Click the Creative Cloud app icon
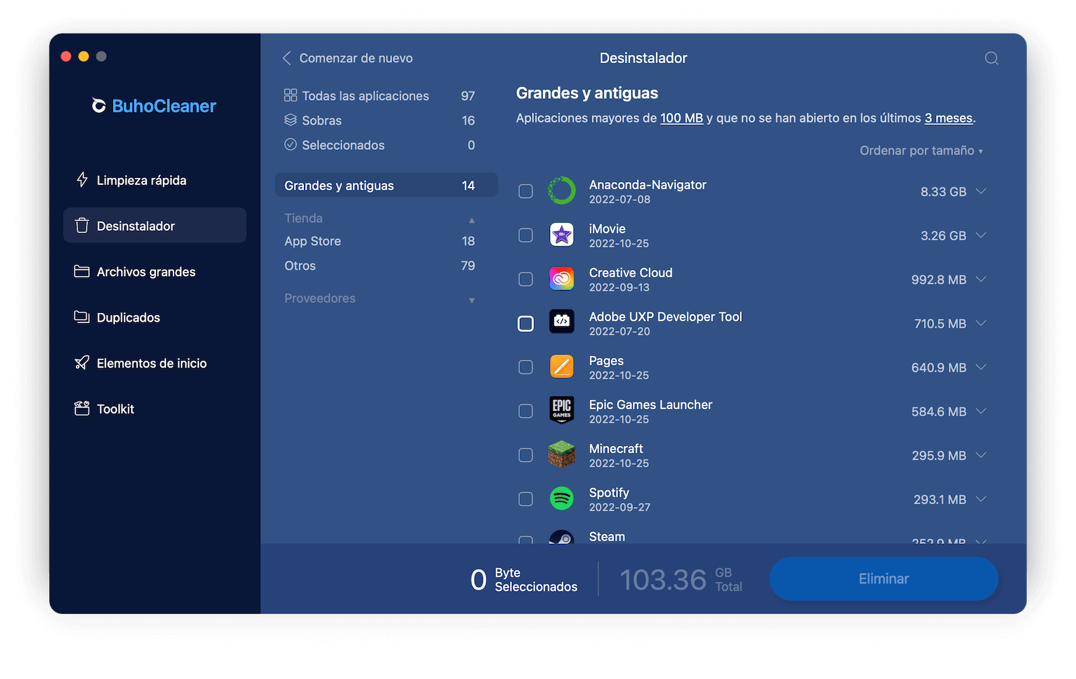This screenshot has height=679, width=1076. click(x=562, y=279)
